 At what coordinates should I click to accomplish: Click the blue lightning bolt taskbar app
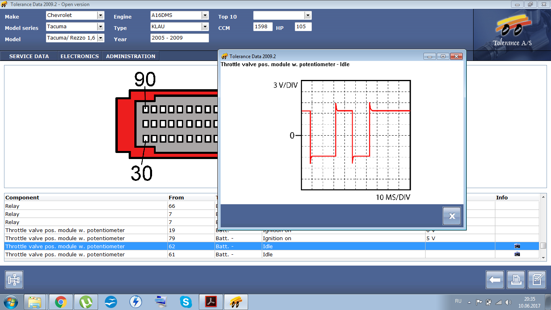click(x=136, y=302)
